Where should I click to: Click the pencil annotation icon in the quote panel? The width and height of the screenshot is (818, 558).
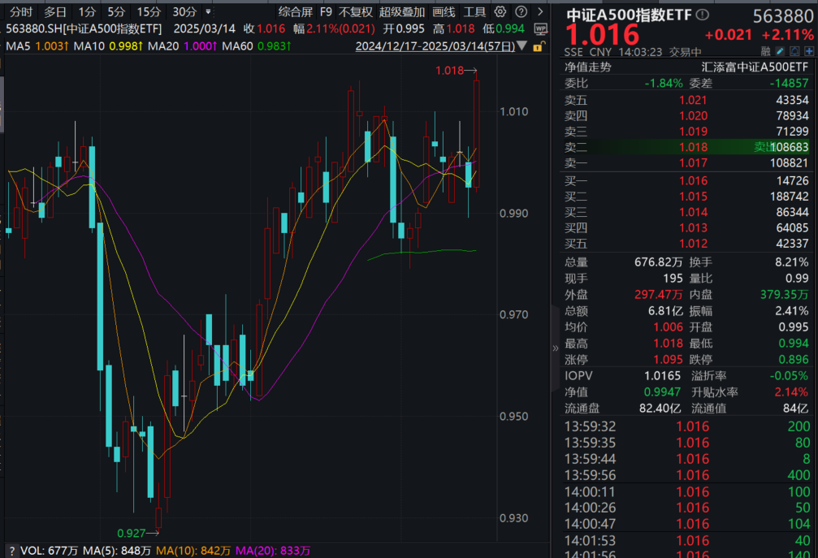[780, 50]
